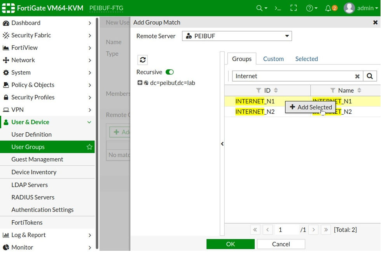
Task: Sort by ID column arrows
Action: (x=276, y=90)
